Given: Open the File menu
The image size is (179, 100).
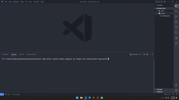Looking at the screenshot, I should click(6, 2).
